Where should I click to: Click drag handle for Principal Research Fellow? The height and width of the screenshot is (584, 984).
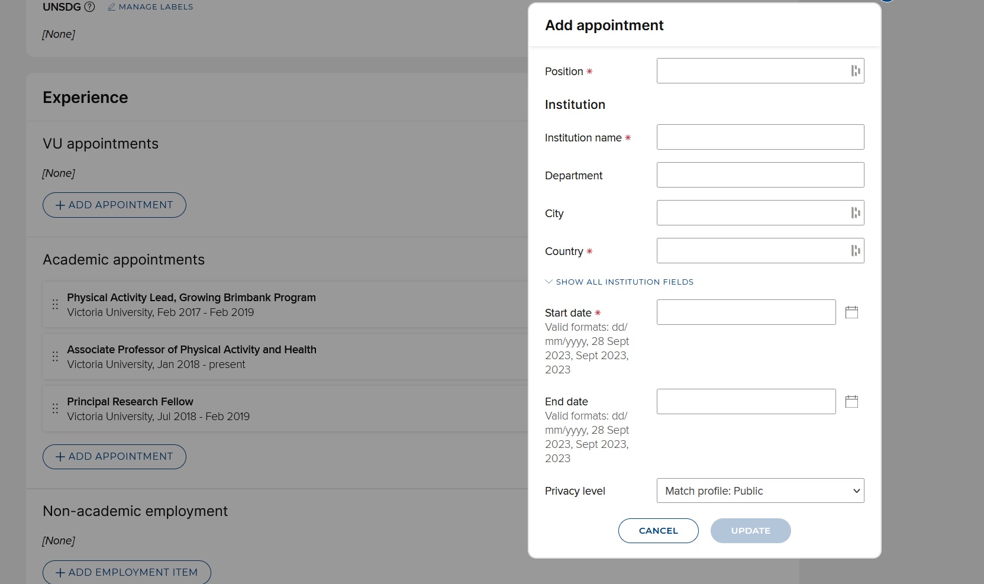(x=55, y=409)
